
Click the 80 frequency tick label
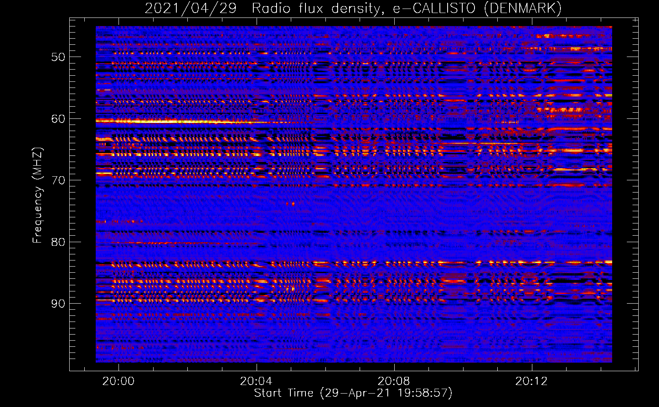[58, 242]
